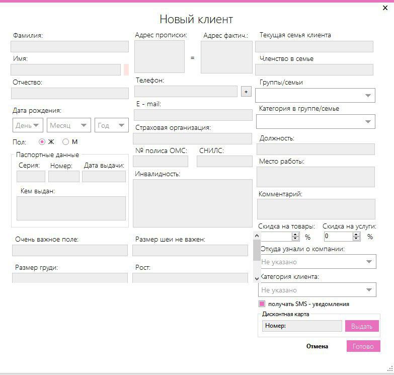Open the День dropdown
This screenshot has height=375, width=394.
coord(28,125)
